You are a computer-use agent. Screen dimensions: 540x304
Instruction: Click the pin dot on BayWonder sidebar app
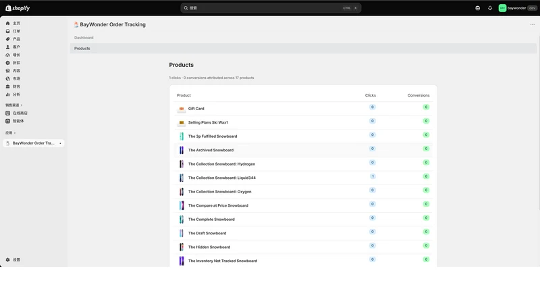click(x=60, y=143)
